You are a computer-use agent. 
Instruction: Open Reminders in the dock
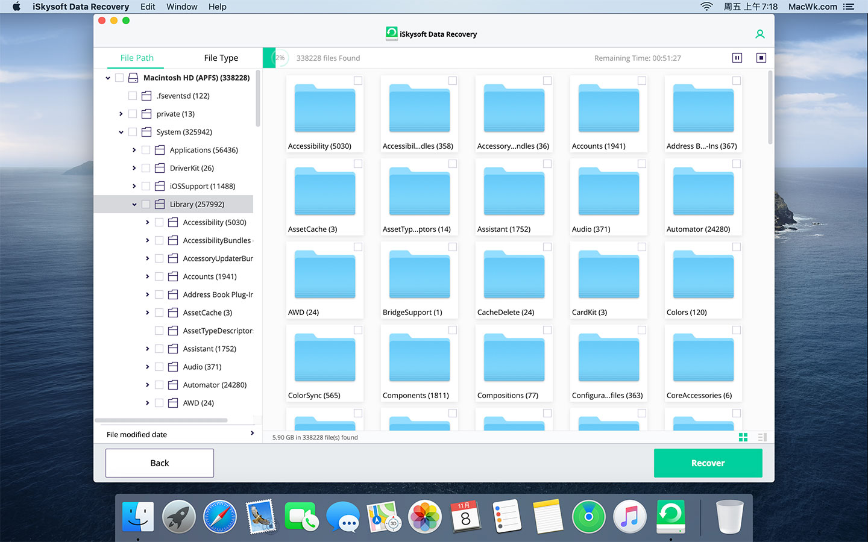pos(507,517)
